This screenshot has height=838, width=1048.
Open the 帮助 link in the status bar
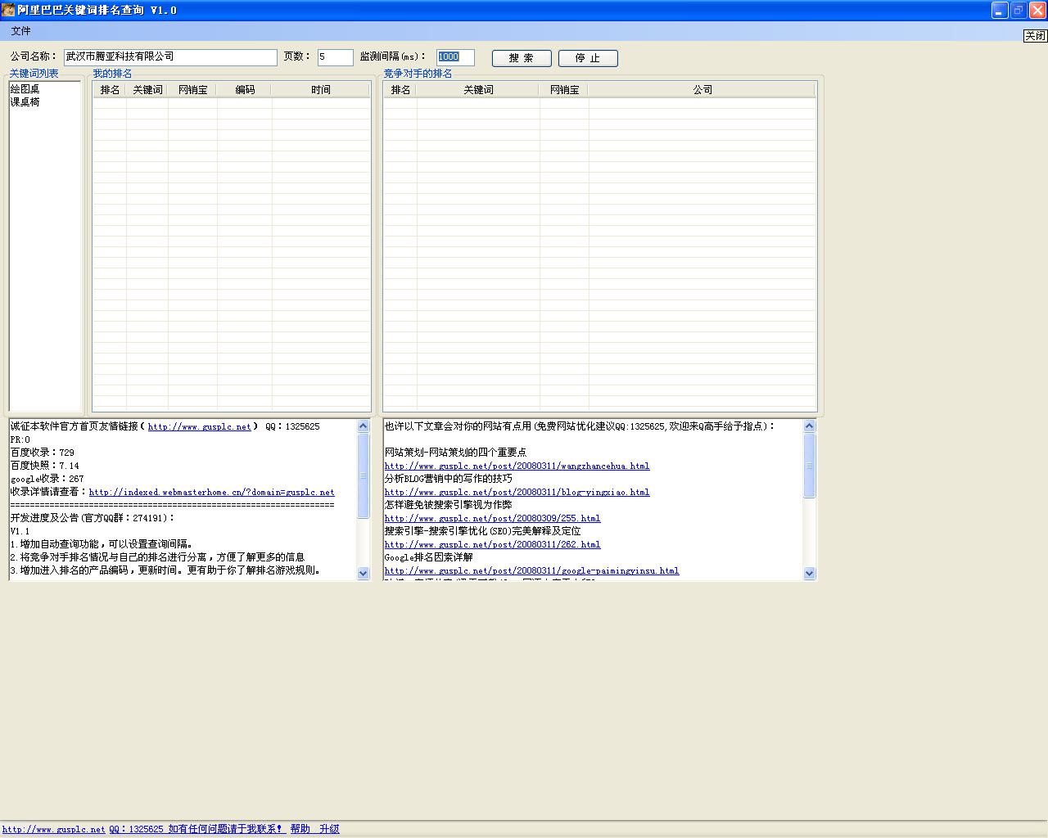click(x=300, y=830)
